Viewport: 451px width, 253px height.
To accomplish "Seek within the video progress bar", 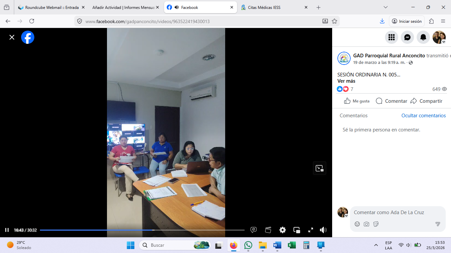I will click(x=142, y=230).
